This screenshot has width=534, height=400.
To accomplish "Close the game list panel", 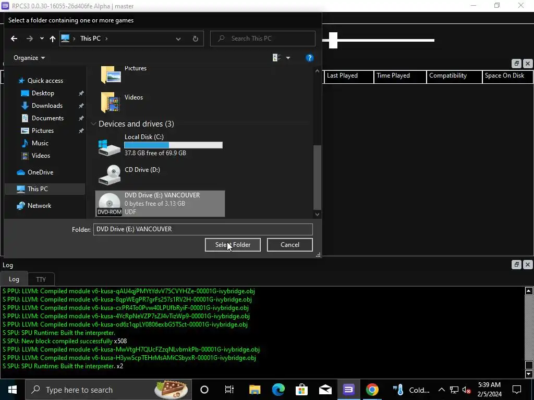I will coord(528,64).
